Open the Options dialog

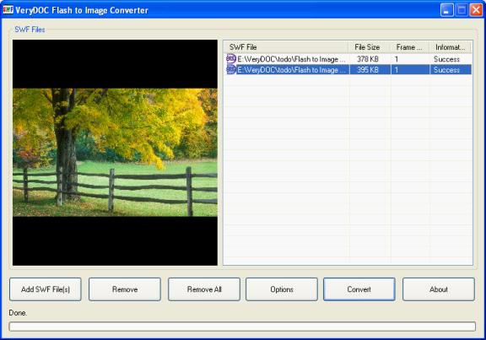click(282, 289)
